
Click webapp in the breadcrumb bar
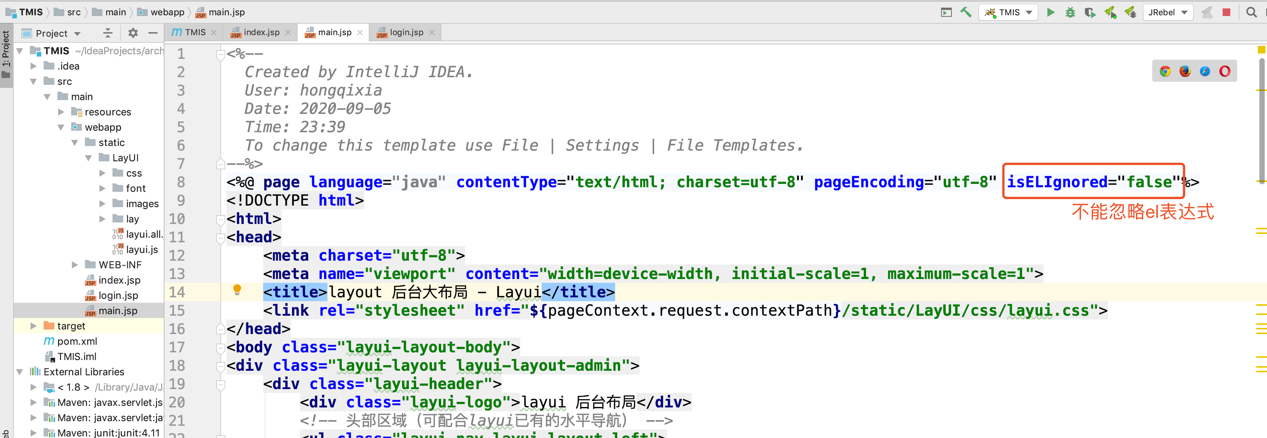tap(167, 12)
